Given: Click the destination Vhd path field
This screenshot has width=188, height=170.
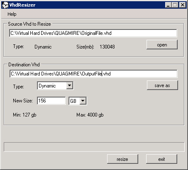Looking at the screenshot, I should (x=93, y=74).
